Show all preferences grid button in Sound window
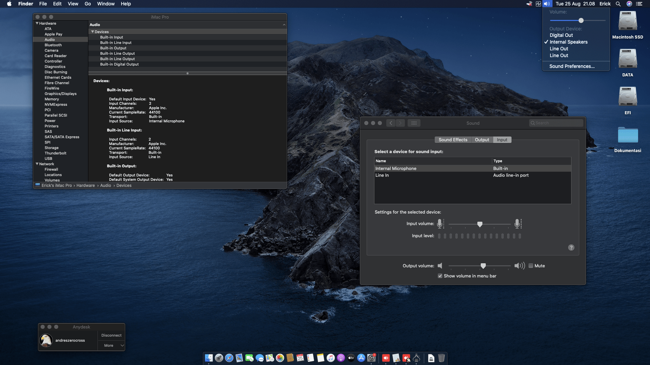The height and width of the screenshot is (365, 650). pyautogui.click(x=414, y=123)
